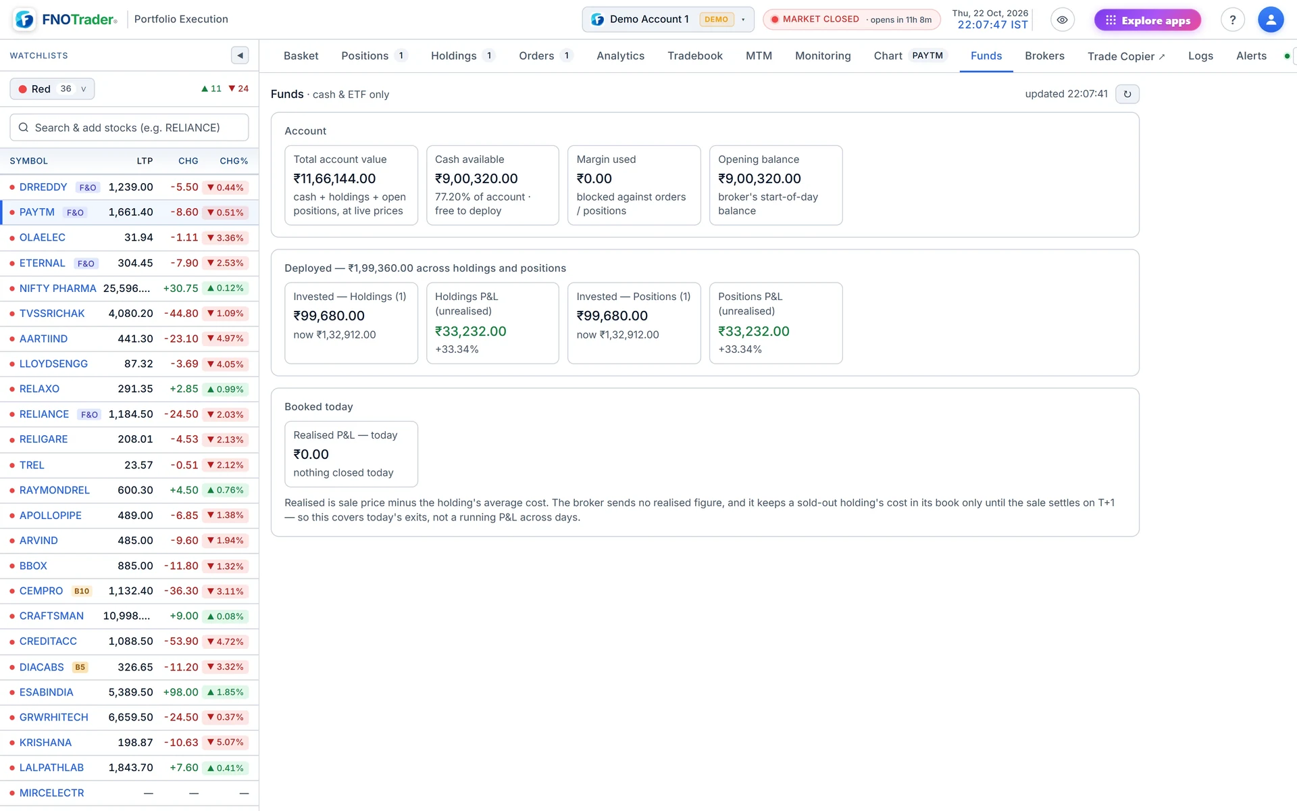Select the LALPATHLAB symbol

tap(51, 768)
